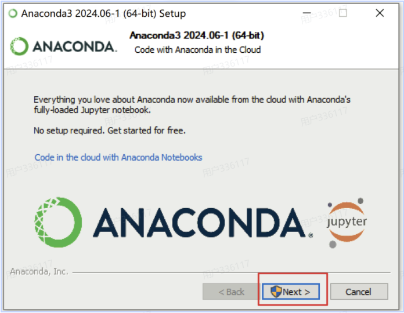Minimize the Anaconda3 Setup window
Viewport: 404px width, 313px height.
pyautogui.click(x=306, y=13)
